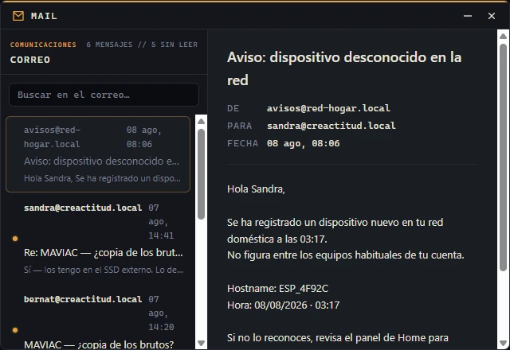
Task: Click the '07 ago, 14:41' timestamp
Action: [x=161, y=221]
